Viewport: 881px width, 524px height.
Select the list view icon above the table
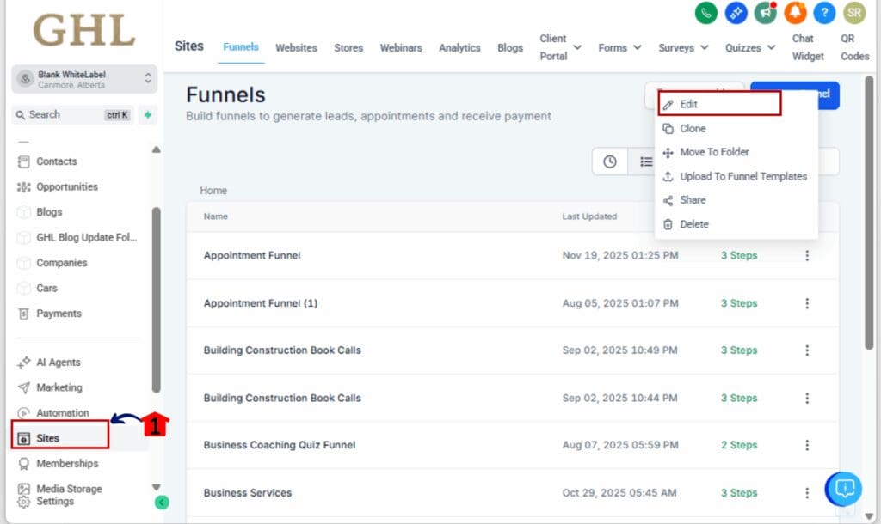tap(645, 161)
